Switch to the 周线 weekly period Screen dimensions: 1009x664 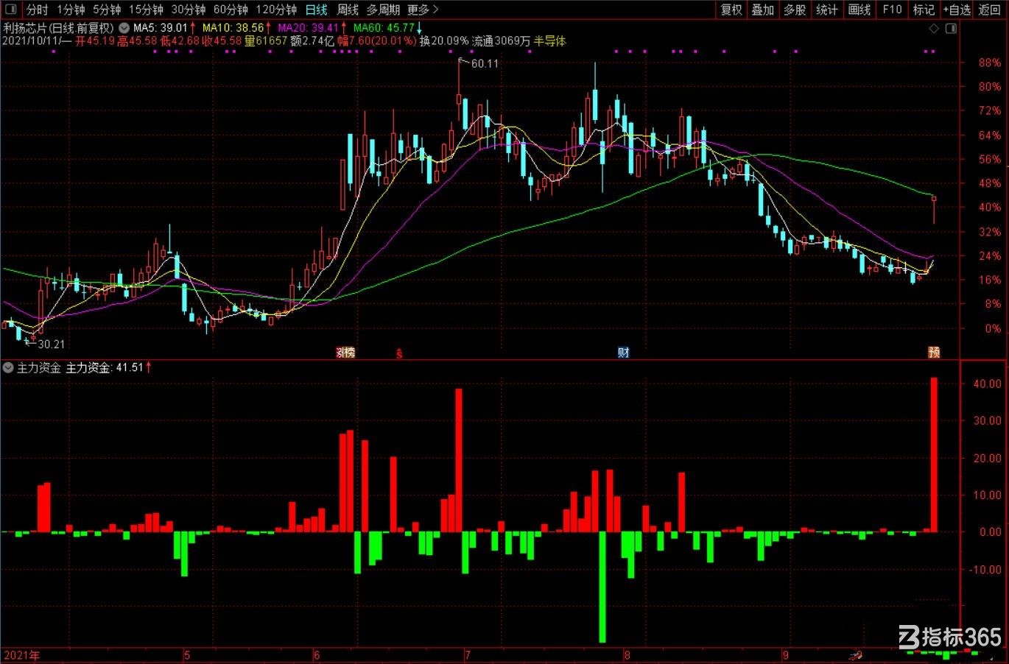[x=348, y=10]
